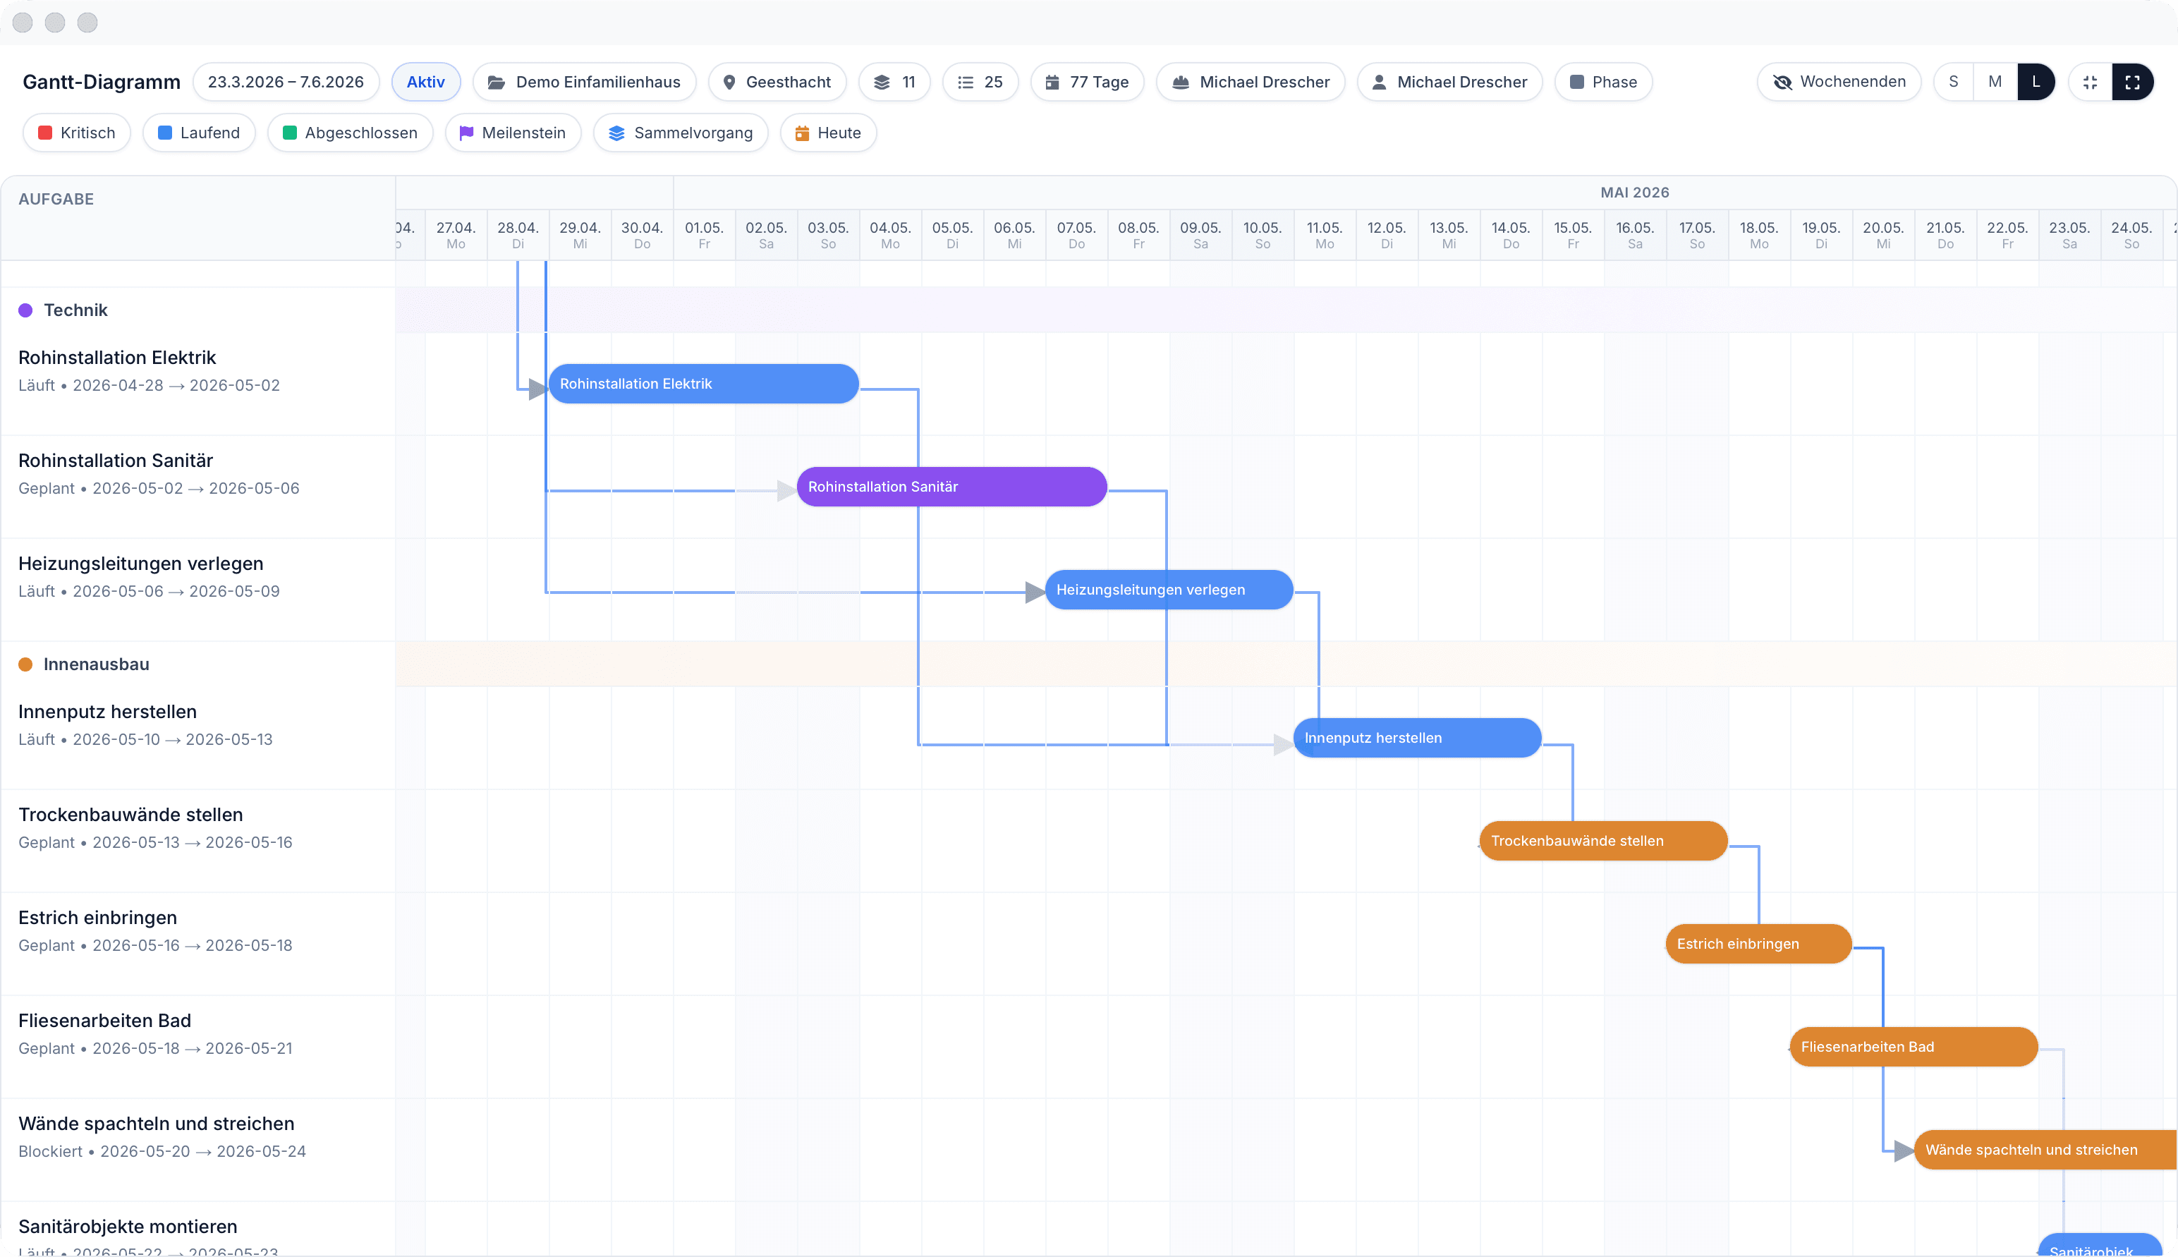The image size is (2178, 1257).
Task: Click the folder icon beside Demo Einfamilienhaus
Action: pos(497,82)
